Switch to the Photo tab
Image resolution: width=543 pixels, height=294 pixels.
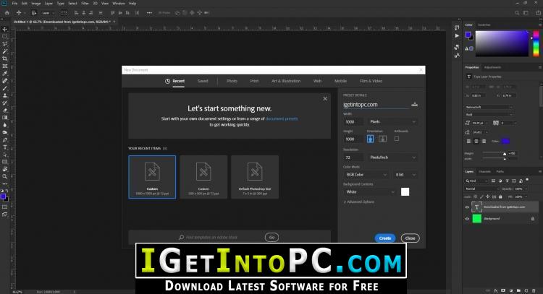[232, 81]
